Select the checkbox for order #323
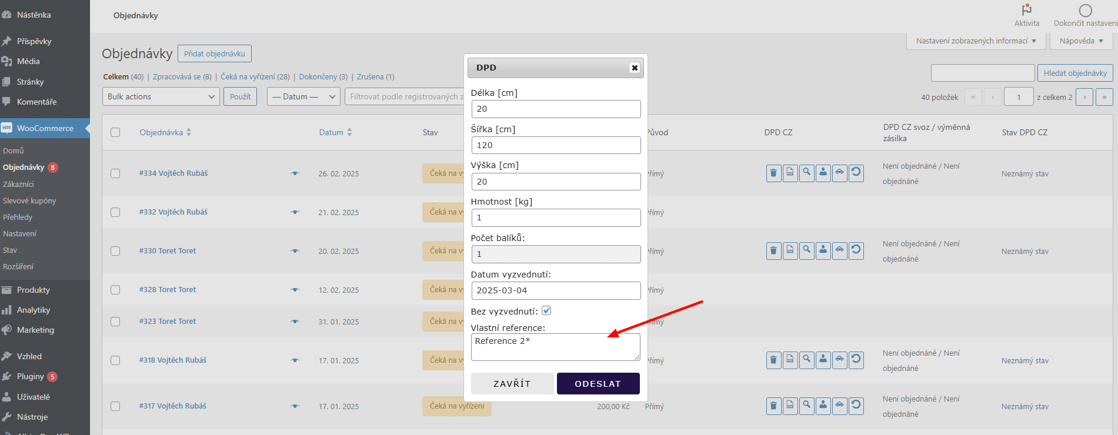 pos(115,322)
